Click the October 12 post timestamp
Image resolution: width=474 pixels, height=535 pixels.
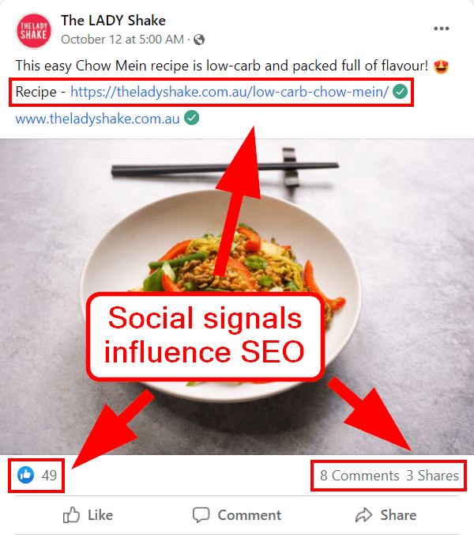(122, 40)
